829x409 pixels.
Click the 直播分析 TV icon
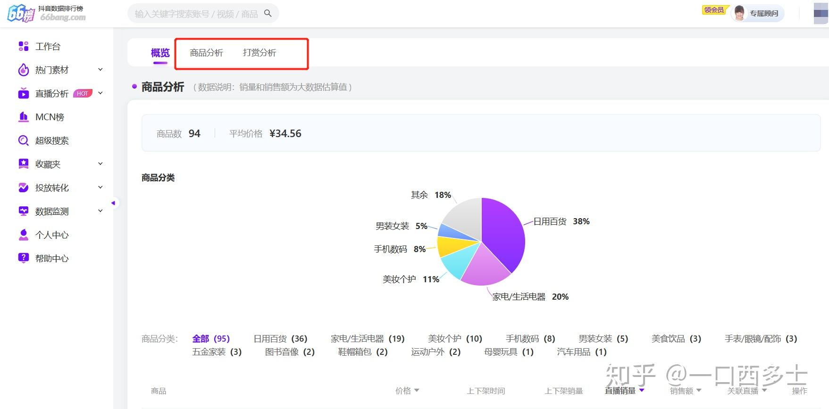[24, 93]
